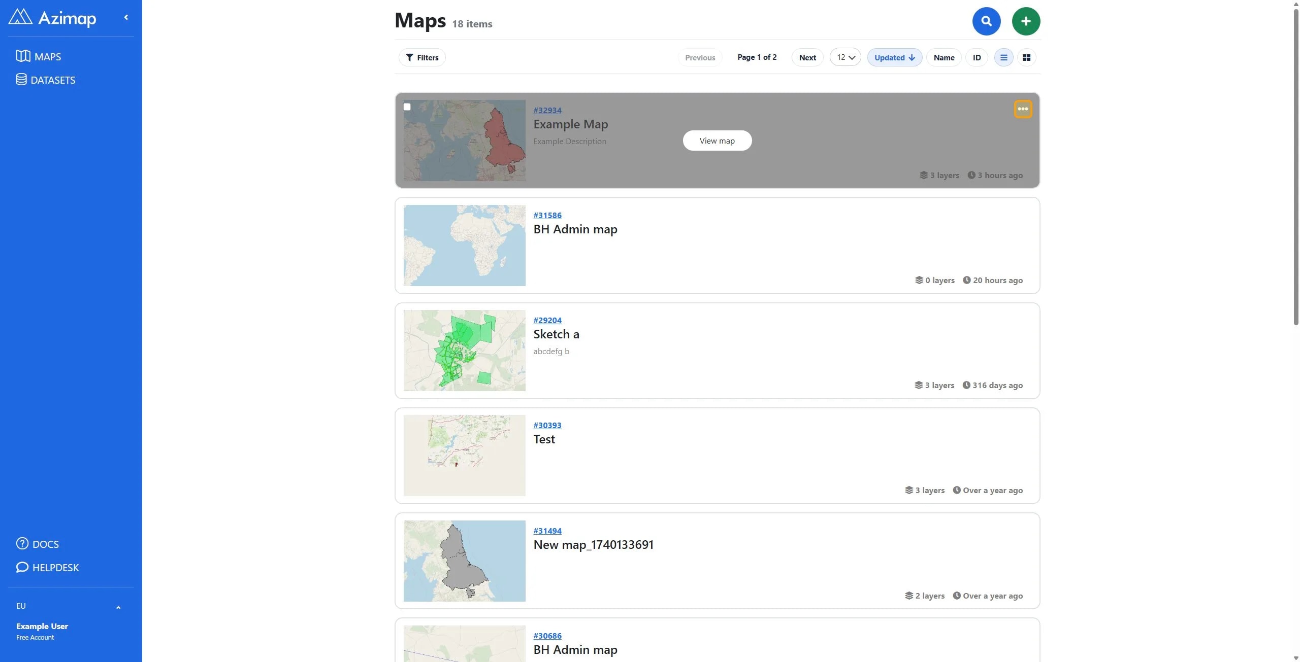The width and height of the screenshot is (1300, 662).
Task: Open the Filters panel
Action: pyautogui.click(x=422, y=57)
